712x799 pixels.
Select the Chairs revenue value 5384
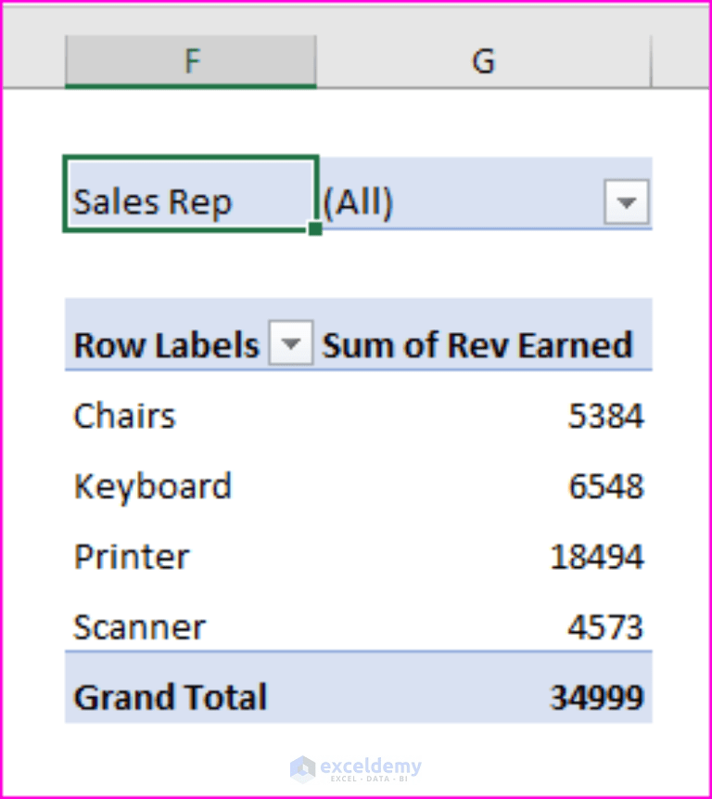pyautogui.click(x=605, y=416)
